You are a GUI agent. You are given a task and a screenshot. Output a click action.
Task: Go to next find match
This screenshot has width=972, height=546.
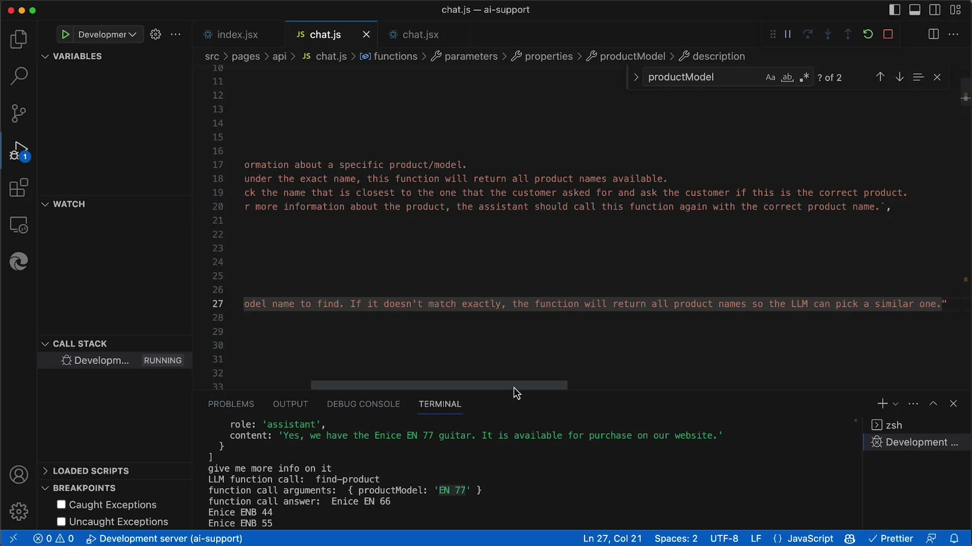tap(900, 77)
